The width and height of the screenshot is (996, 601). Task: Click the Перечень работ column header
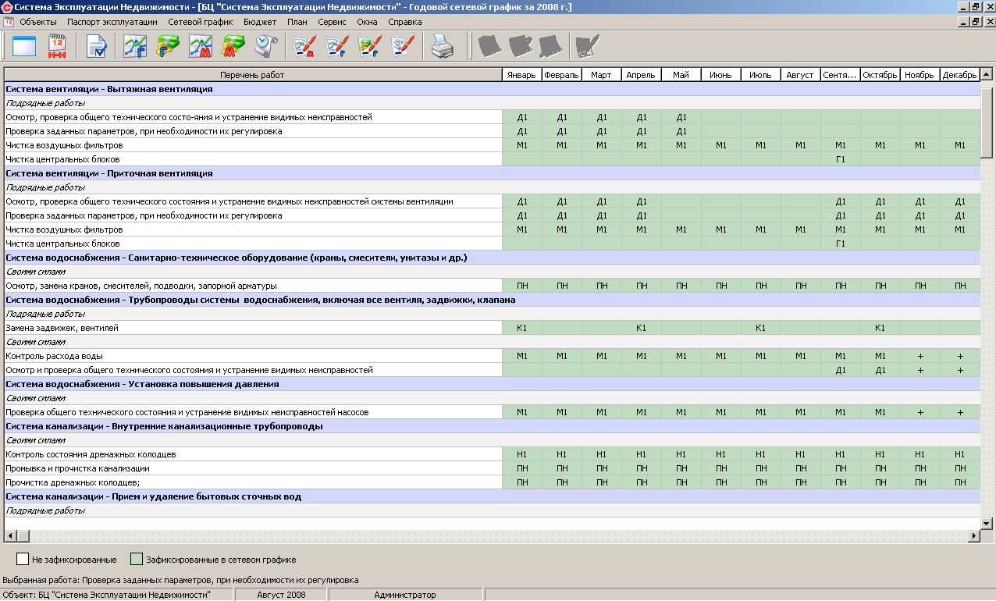click(x=253, y=75)
